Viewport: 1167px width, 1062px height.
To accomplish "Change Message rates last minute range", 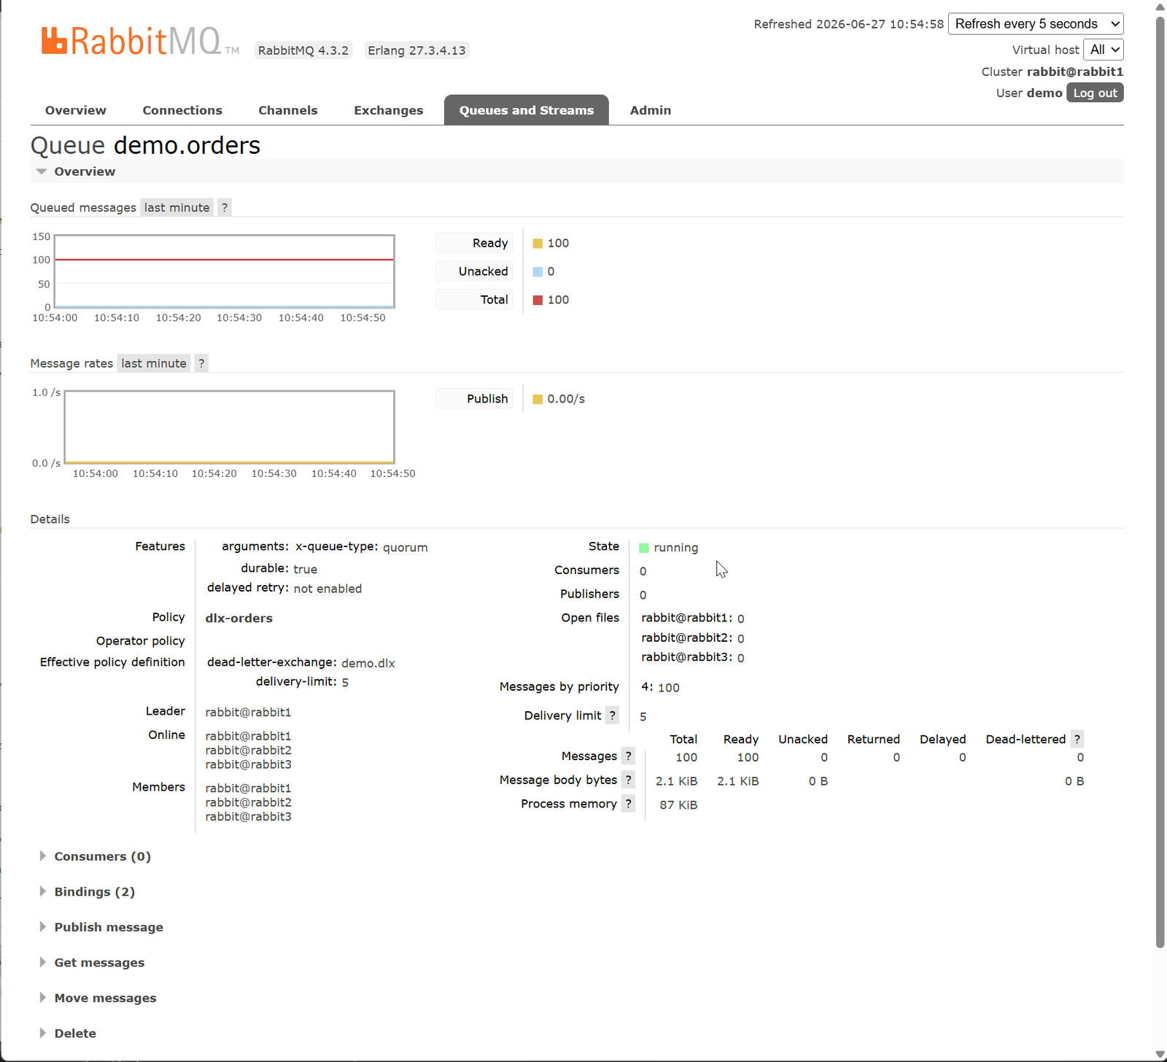I will 154,363.
